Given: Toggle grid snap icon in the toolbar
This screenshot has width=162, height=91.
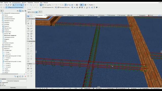Looking at the screenshot, I should [x=25, y=5].
